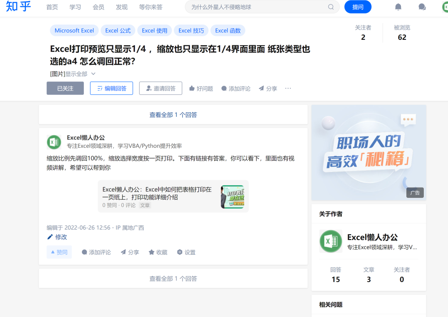
Task: Toggle the 已关注 follow button
Action: (x=65, y=88)
